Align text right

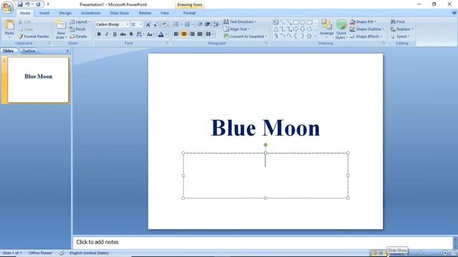(x=192, y=34)
